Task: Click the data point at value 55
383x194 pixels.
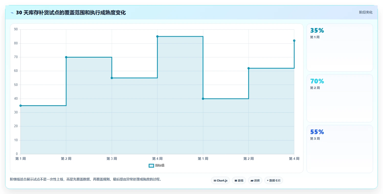Action: click(112, 78)
